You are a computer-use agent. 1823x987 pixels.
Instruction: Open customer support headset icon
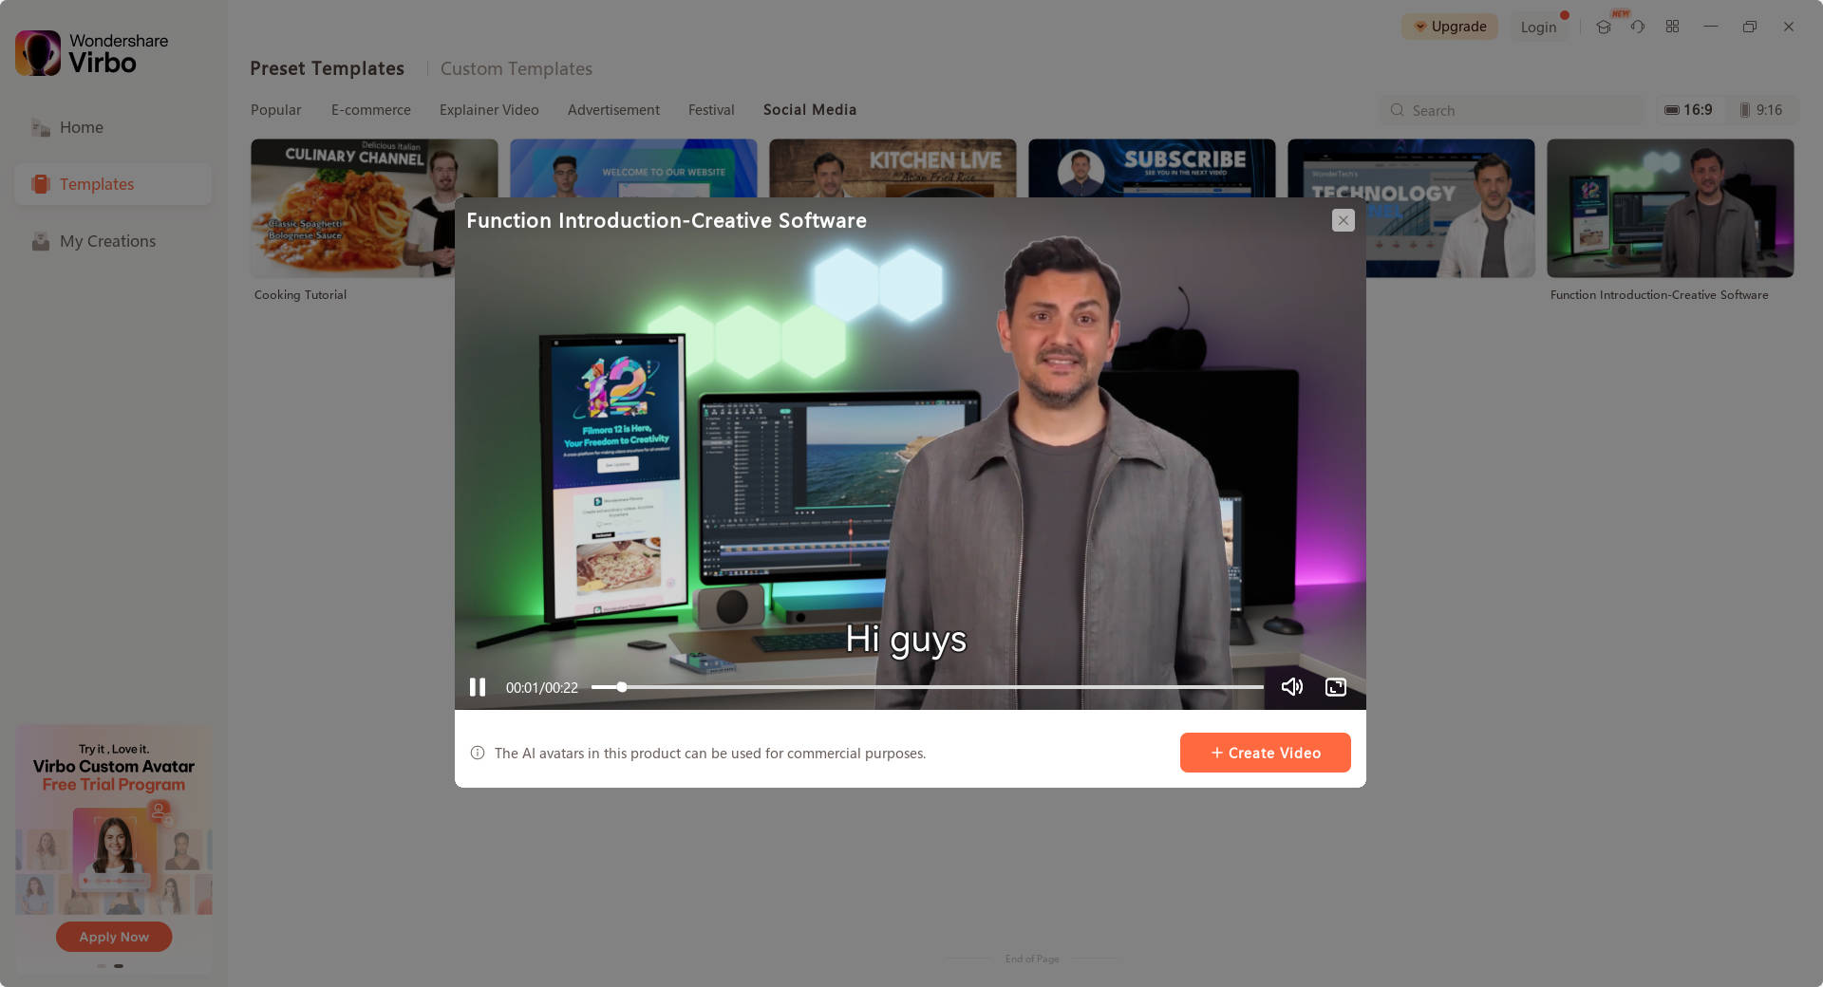[x=1638, y=27]
